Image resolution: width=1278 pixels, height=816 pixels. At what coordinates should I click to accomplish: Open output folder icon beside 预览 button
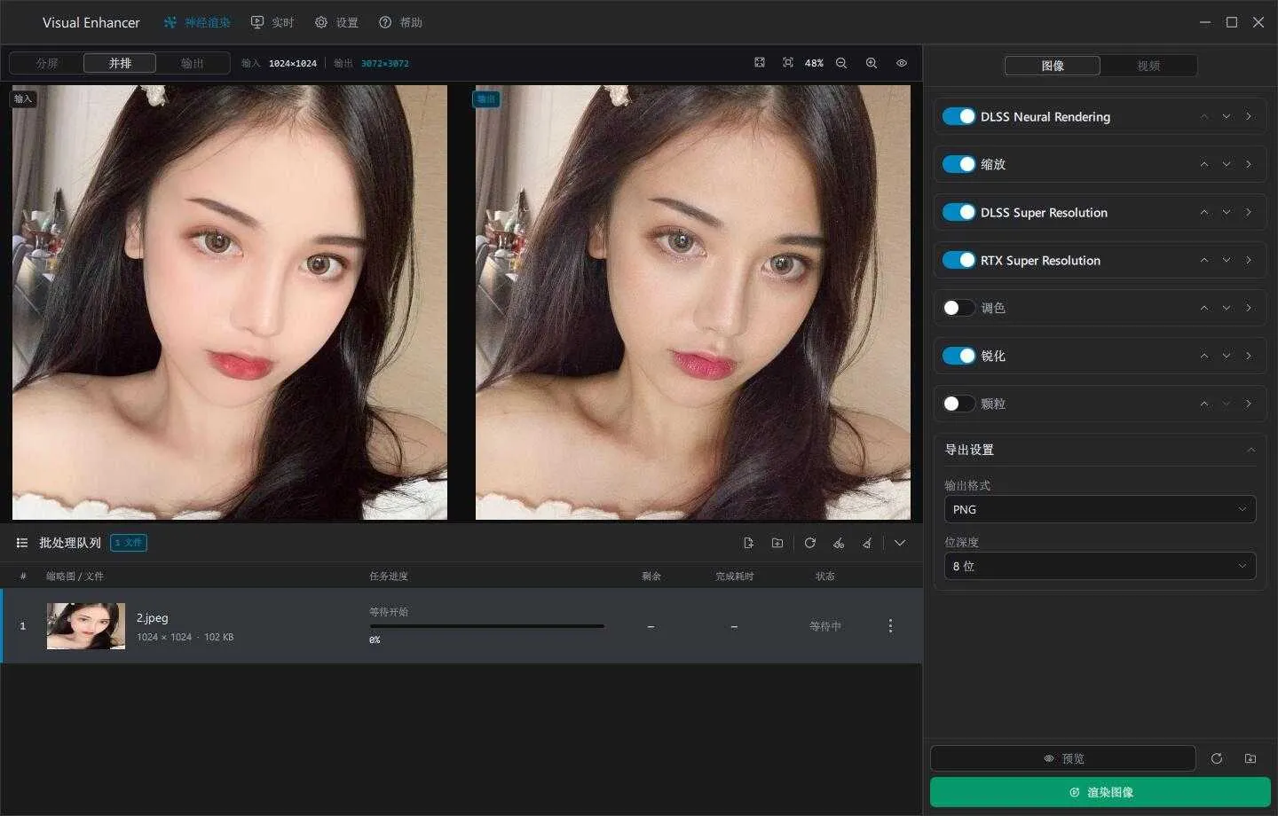[x=1250, y=758]
